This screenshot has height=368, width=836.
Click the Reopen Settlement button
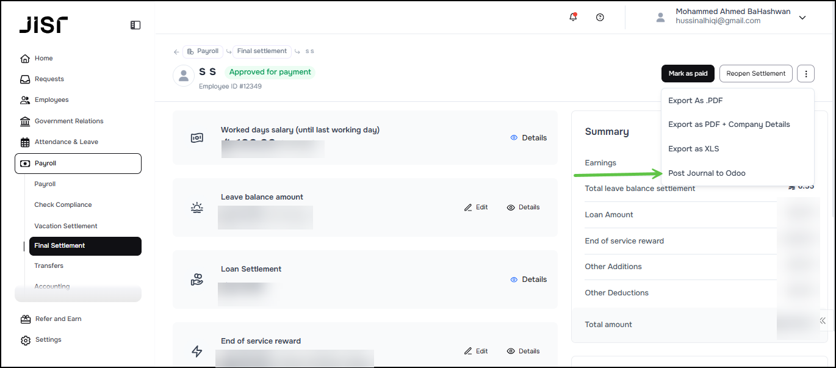[755, 74]
